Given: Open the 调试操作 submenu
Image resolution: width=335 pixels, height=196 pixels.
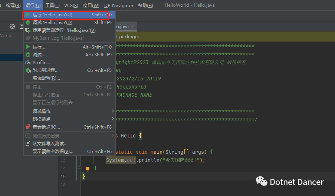Looking at the screenshot, I should [69, 111].
